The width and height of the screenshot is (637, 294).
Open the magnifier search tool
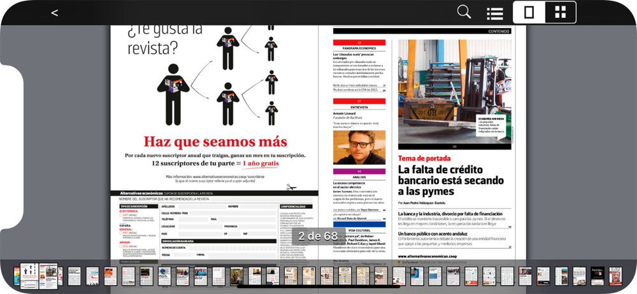pos(464,12)
